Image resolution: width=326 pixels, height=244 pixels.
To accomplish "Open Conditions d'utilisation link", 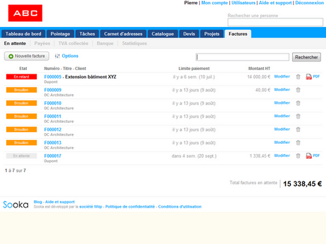I will tap(180, 206).
